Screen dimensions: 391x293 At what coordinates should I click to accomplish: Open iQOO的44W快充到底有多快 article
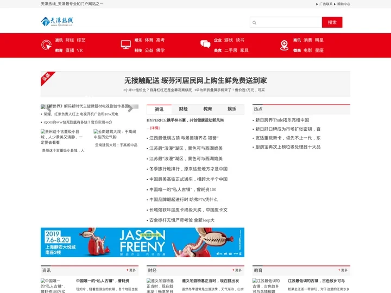click(x=78, y=122)
